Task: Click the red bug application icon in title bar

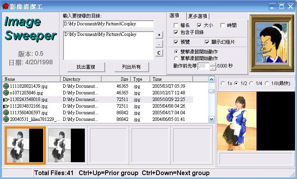Action: (x=5, y=7)
